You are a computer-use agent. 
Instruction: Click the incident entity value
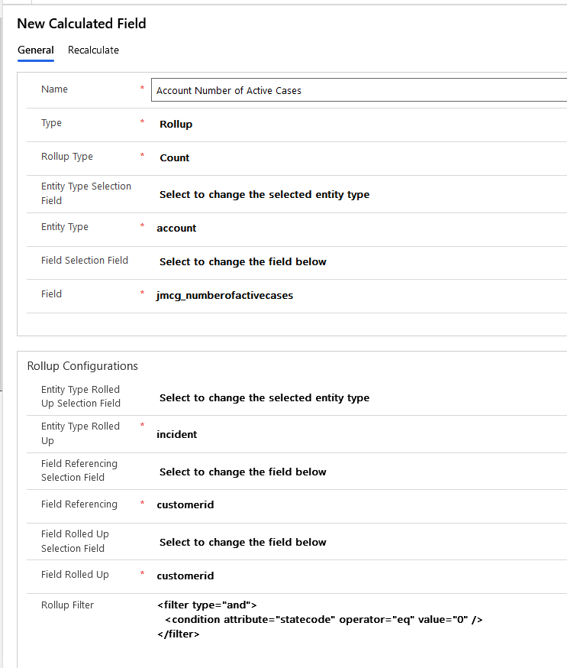(176, 435)
